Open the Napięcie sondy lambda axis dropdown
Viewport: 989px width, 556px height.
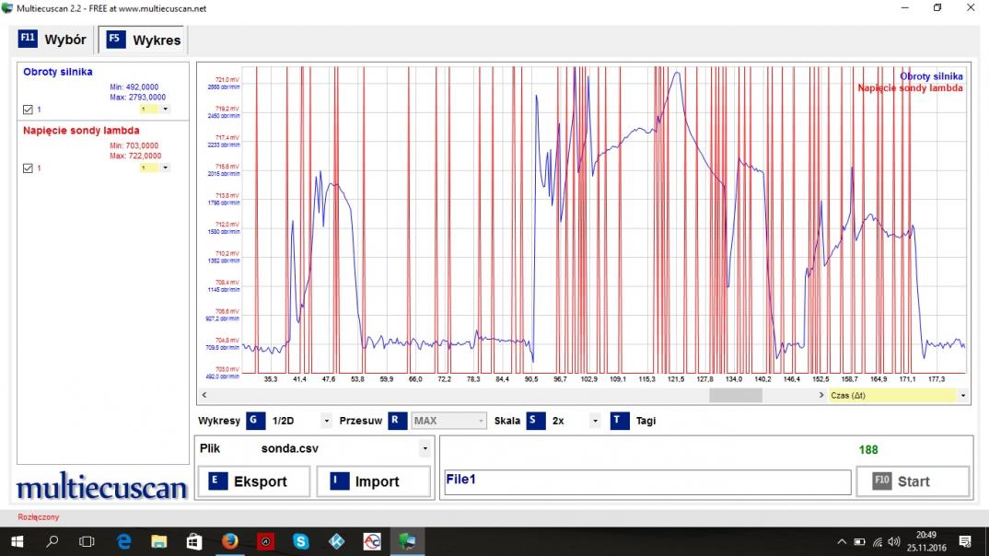165,168
